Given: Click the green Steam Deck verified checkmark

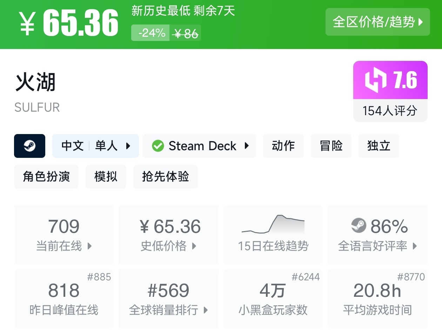Looking at the screenshot, I should (158, 146).
